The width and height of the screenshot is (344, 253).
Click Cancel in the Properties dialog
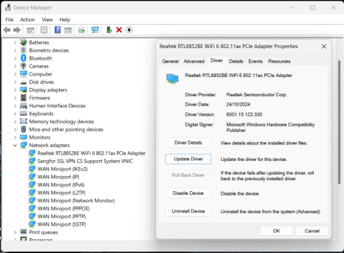point(312,231)
